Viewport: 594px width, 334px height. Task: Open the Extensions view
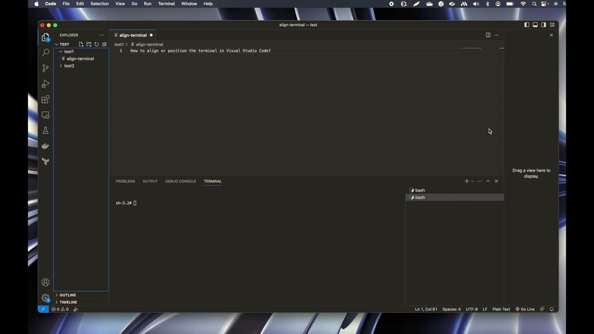(x=45, y=99)
